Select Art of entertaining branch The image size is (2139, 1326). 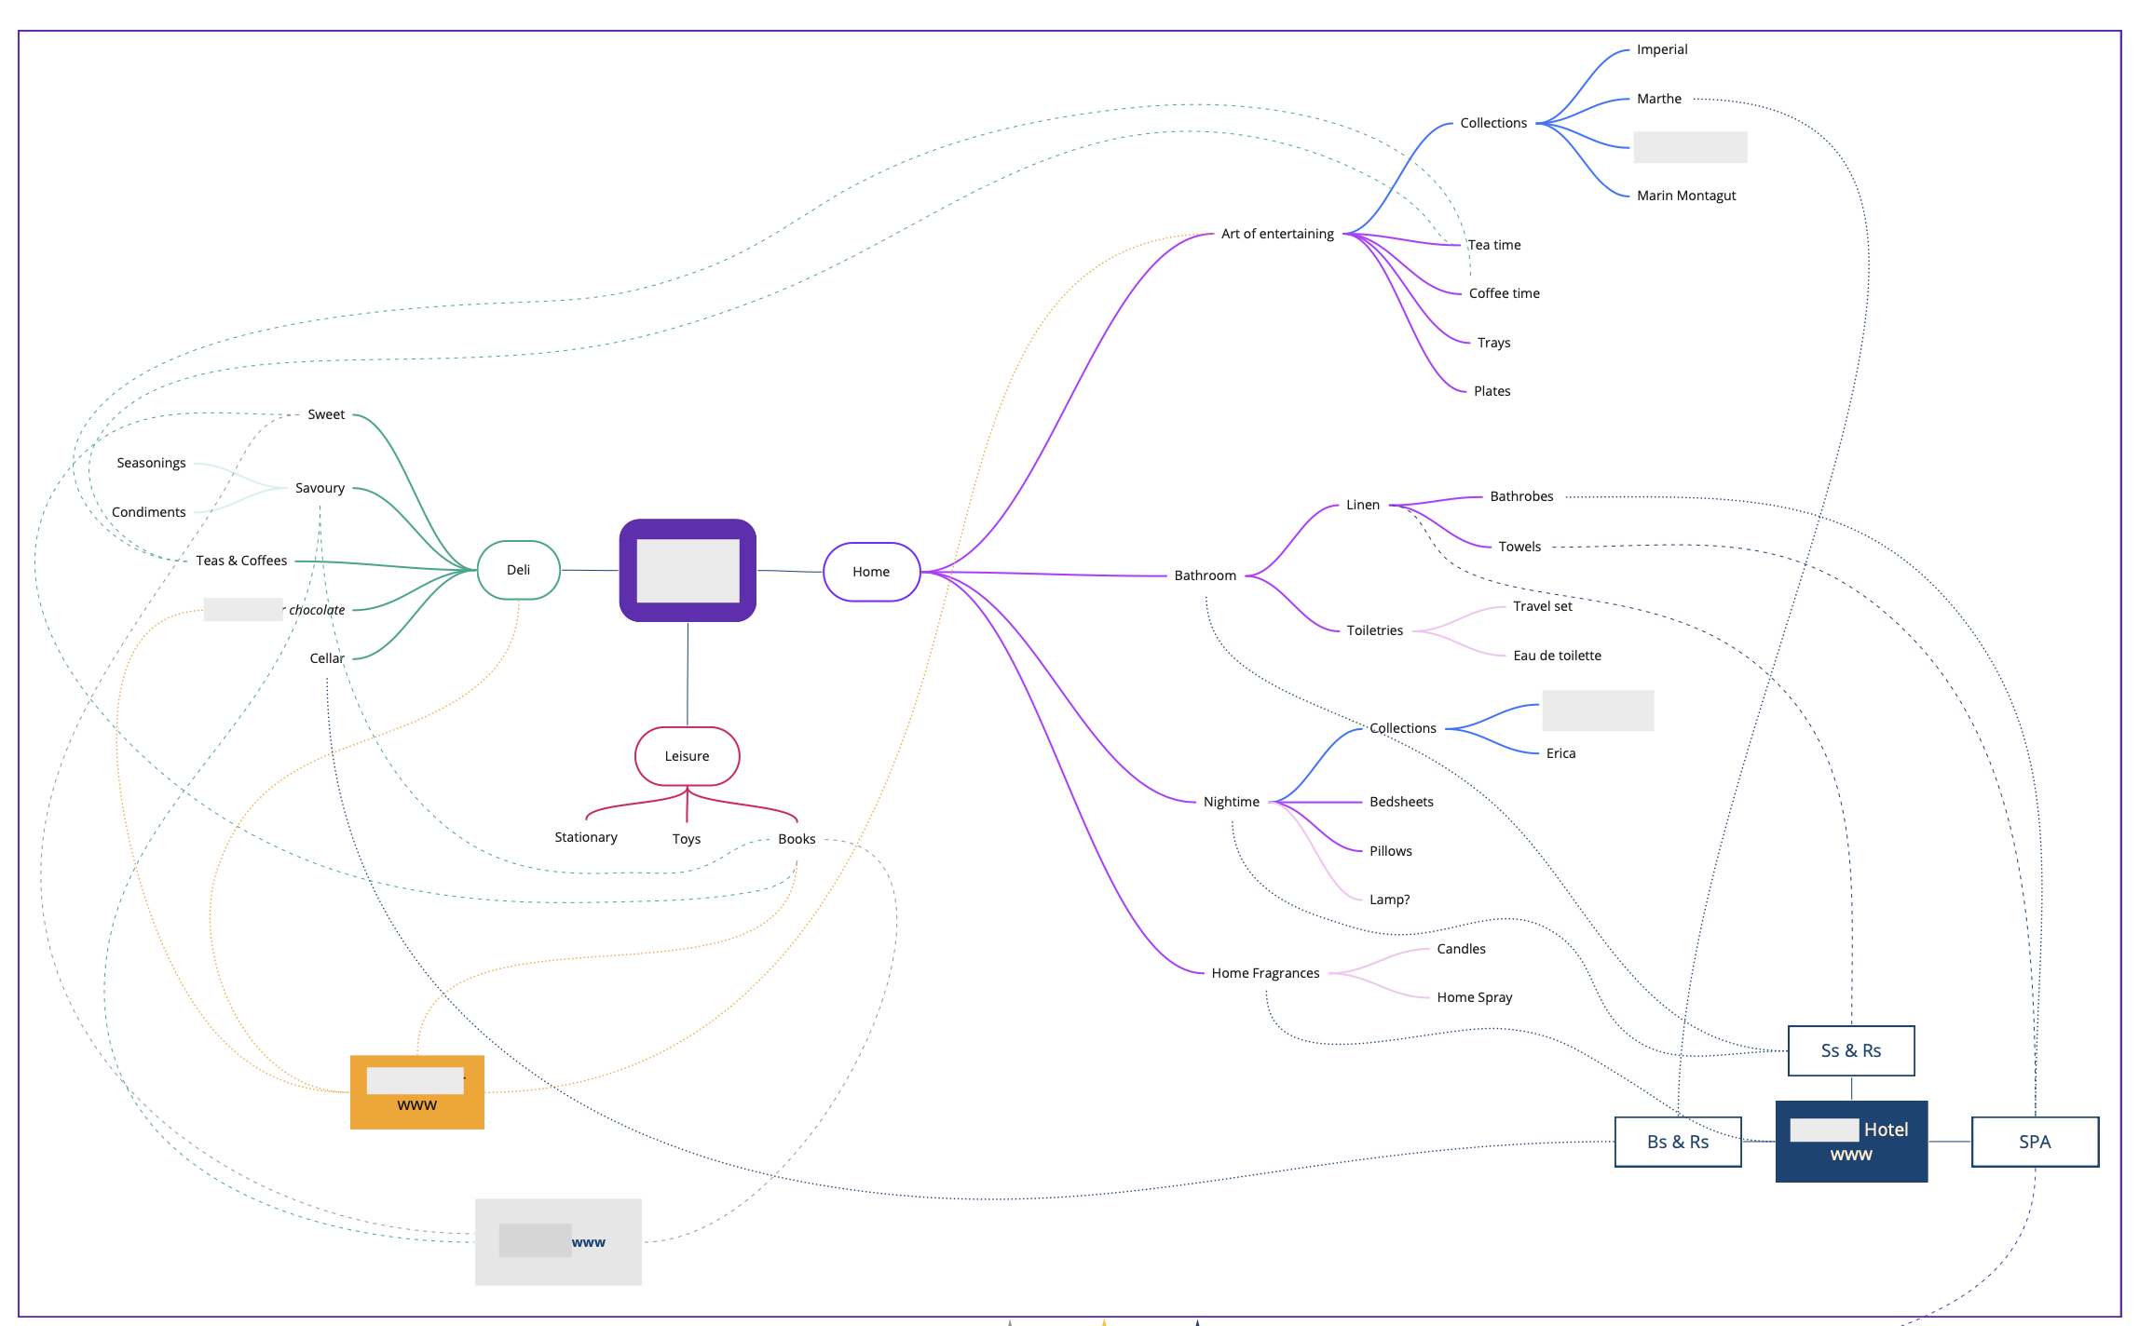(x=1277, y=234)
